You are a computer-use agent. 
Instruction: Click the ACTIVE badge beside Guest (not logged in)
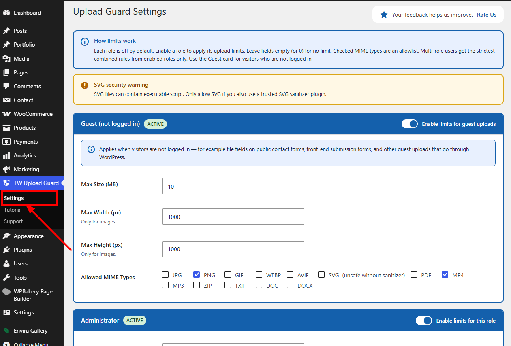click(x=155, y=124)
